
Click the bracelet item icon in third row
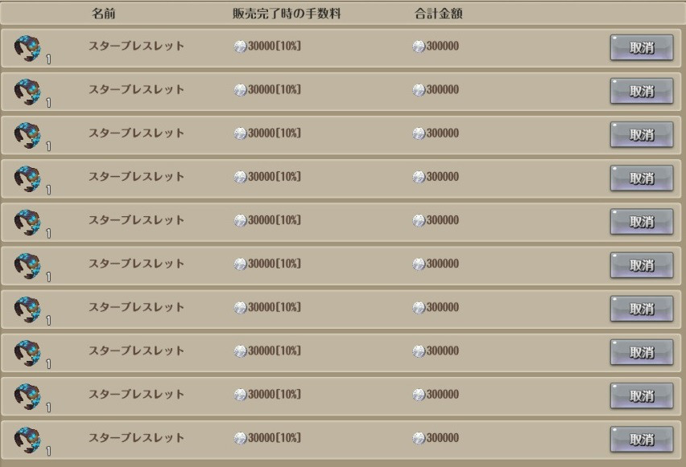coord(27,135)
